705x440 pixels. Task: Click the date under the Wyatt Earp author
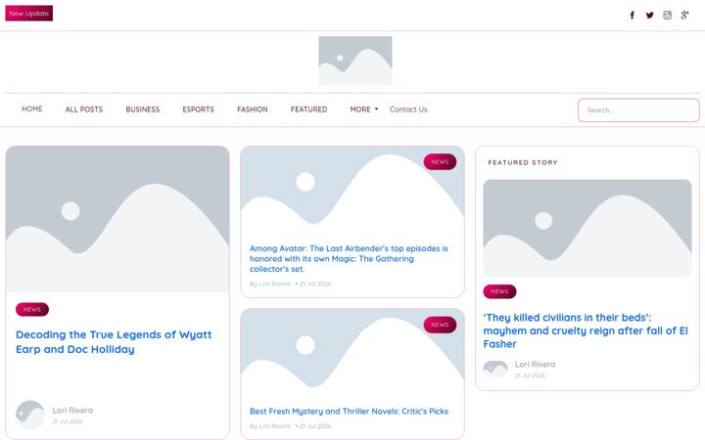tap(67, 421)
